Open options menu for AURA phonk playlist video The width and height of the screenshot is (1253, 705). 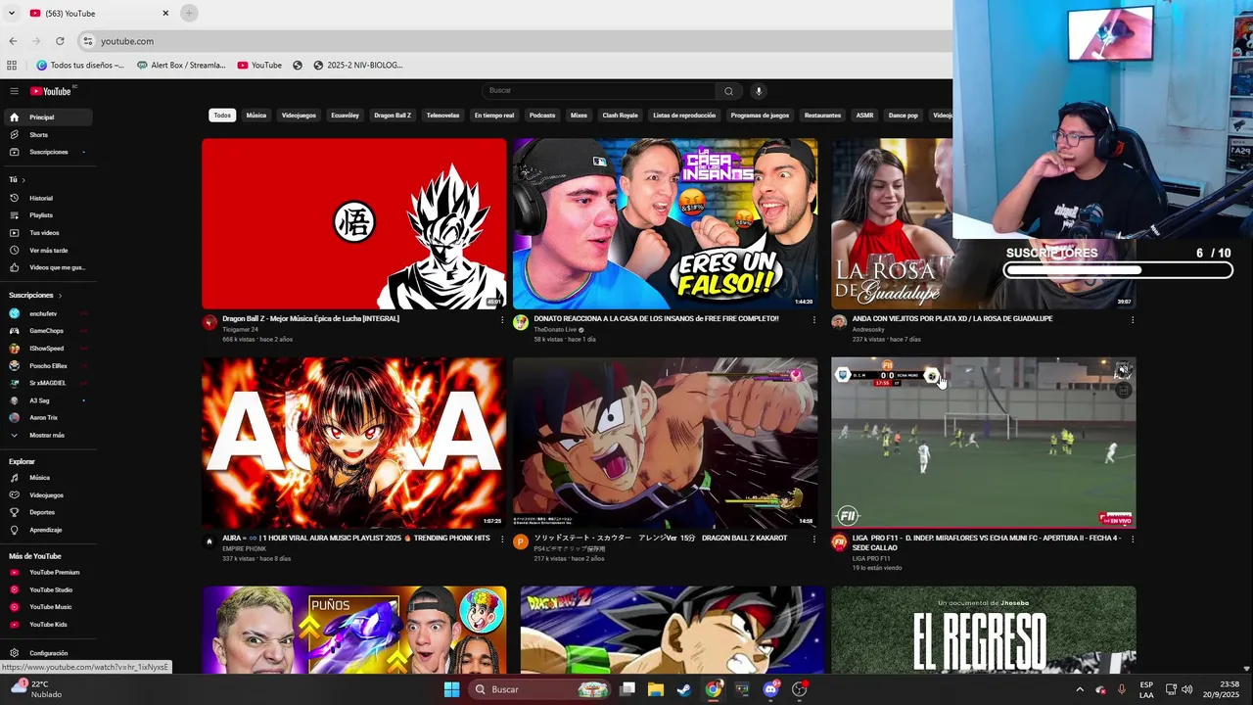coord(502,539)
